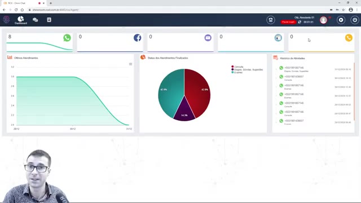The image size is (361, 203).
Task: Click the Olá, Atendente 01 greeting
Action: tap(304, 17)
